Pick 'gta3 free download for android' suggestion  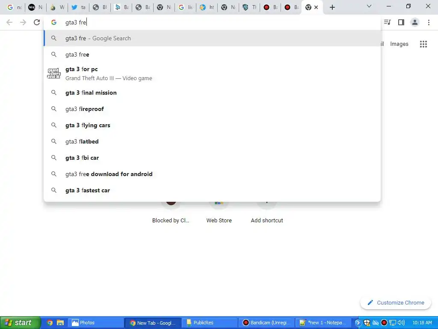tap(212, 174)
